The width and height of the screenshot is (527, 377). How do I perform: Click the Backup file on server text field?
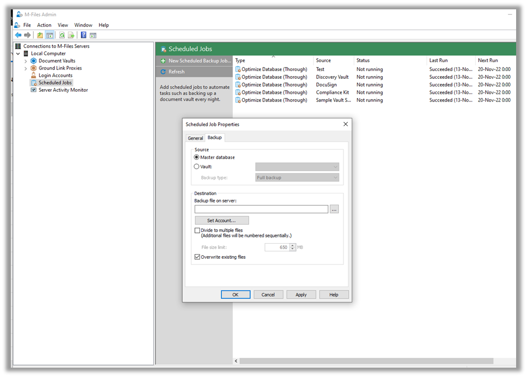tap(261, 209)
